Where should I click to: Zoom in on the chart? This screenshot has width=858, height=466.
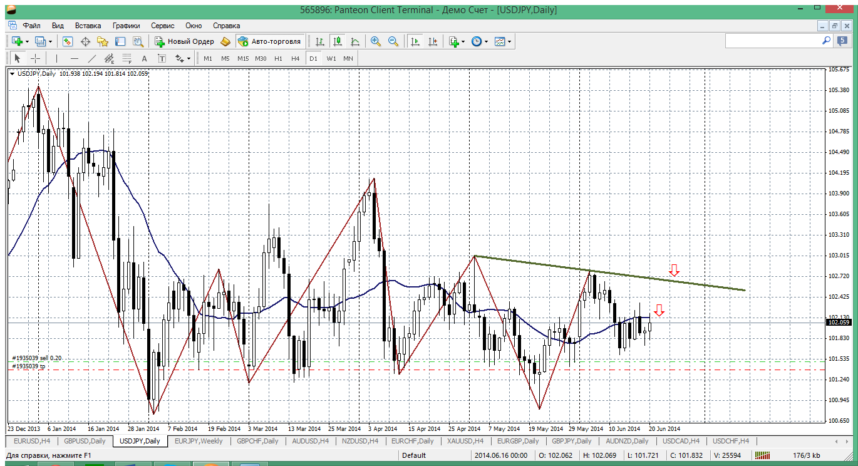click(376, 41)
